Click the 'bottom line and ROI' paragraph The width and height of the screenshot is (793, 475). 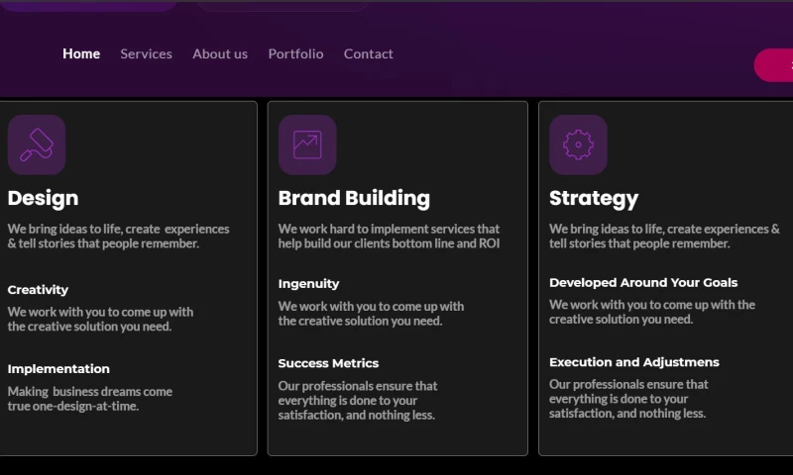(389, 236)
